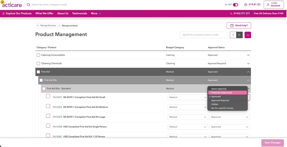Screen dimensions: 287x147
Task: Select checkbox for FA12423 First Aid Kit Large
Action: click(48, 116)
